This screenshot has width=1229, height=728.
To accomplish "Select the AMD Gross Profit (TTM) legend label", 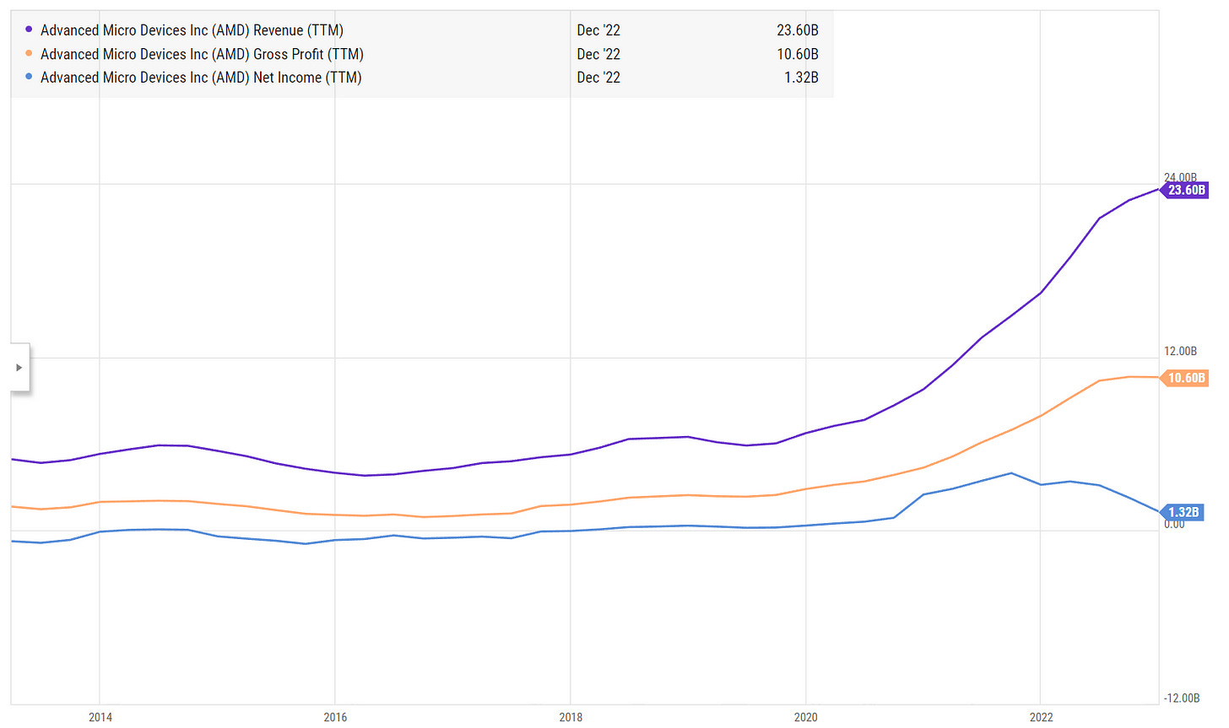I will [x=202, y=54].
